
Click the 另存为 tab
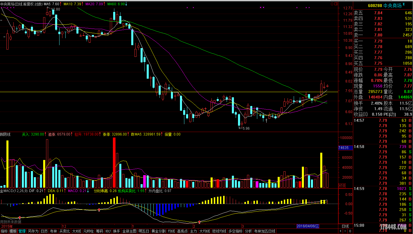(x=33, y=231)
